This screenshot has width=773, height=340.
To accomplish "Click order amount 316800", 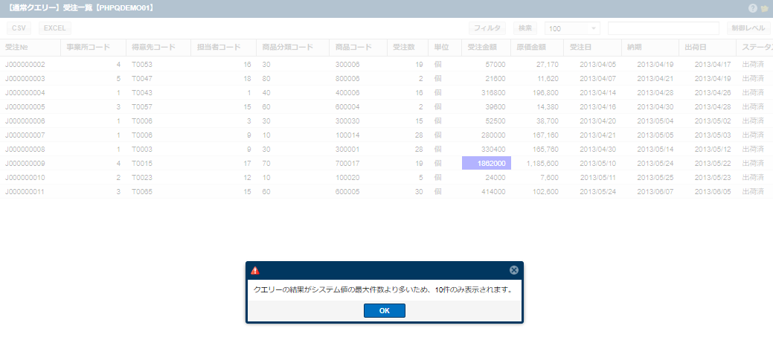I will [x=493, y=93].
